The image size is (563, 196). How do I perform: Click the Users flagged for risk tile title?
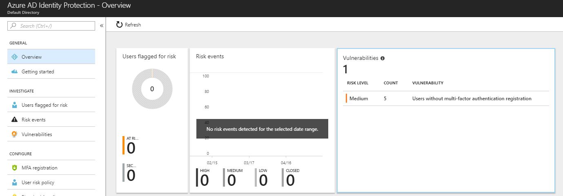coord(149,57)
